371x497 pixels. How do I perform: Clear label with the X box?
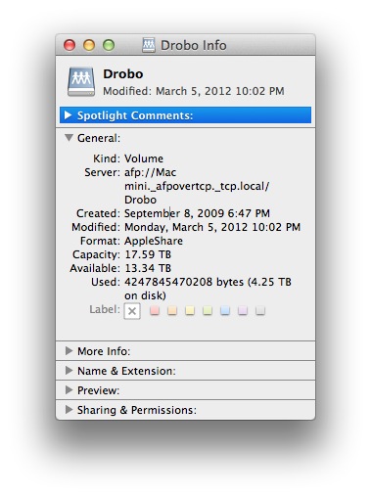click(132, 311)
